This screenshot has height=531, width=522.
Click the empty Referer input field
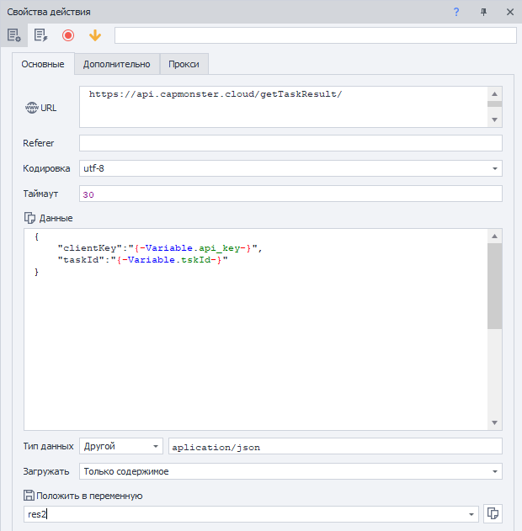point(290,143)
